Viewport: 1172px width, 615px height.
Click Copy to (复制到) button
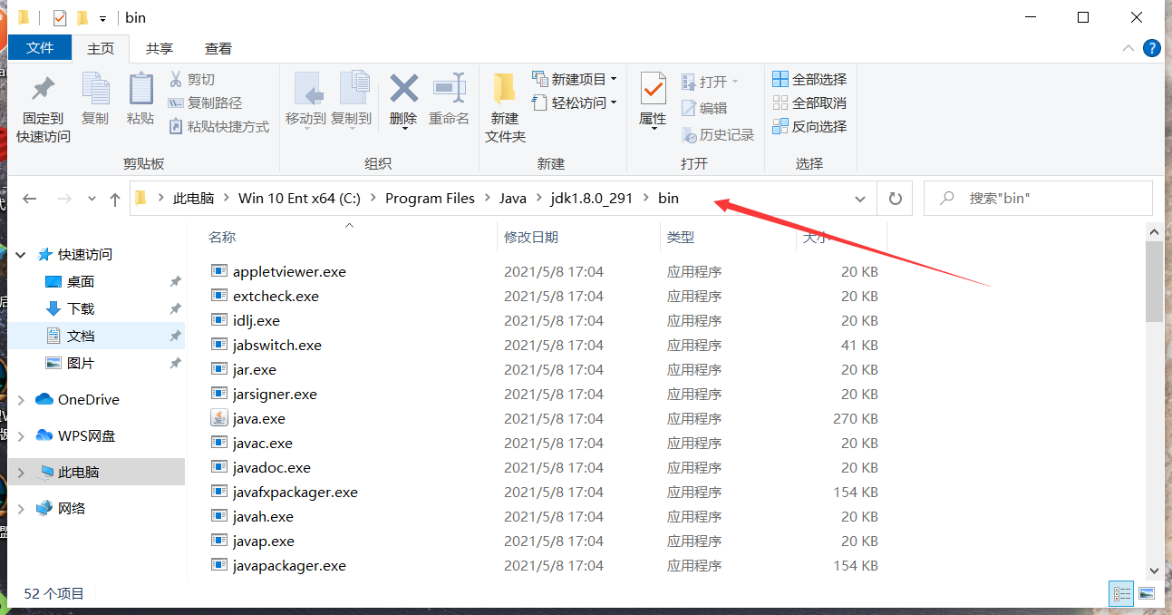[352, 100]
